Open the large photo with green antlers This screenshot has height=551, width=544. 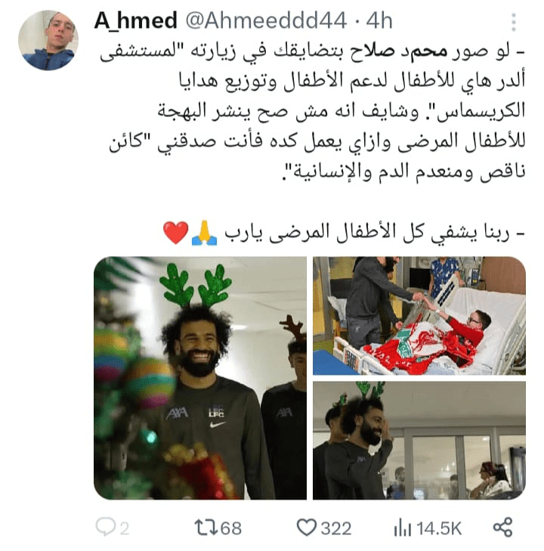pyautogui.click(x=200, y=378)
